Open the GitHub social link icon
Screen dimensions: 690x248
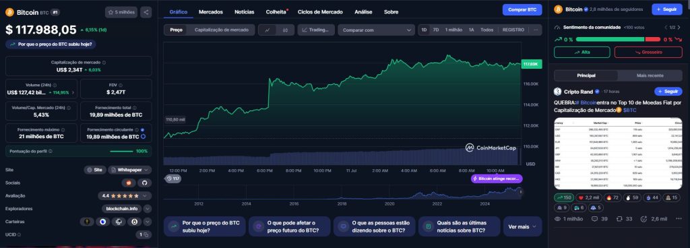tap(144, 183)
